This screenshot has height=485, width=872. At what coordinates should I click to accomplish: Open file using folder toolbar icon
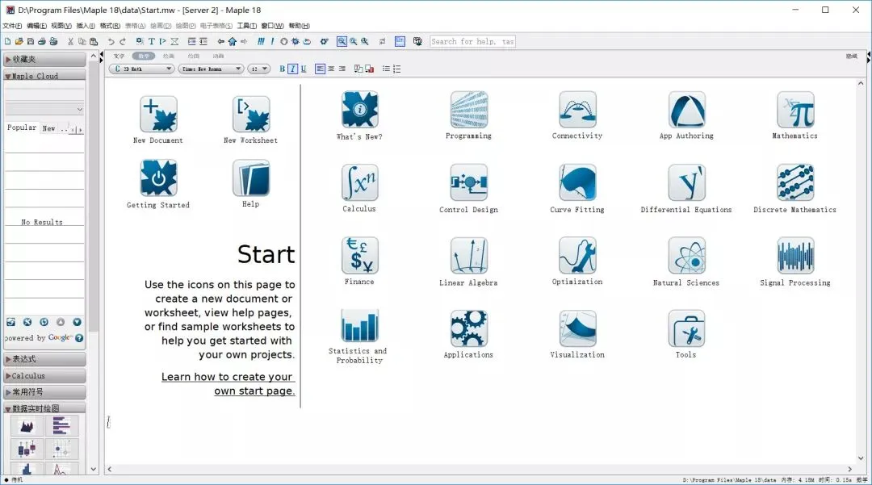coord(19,41)
